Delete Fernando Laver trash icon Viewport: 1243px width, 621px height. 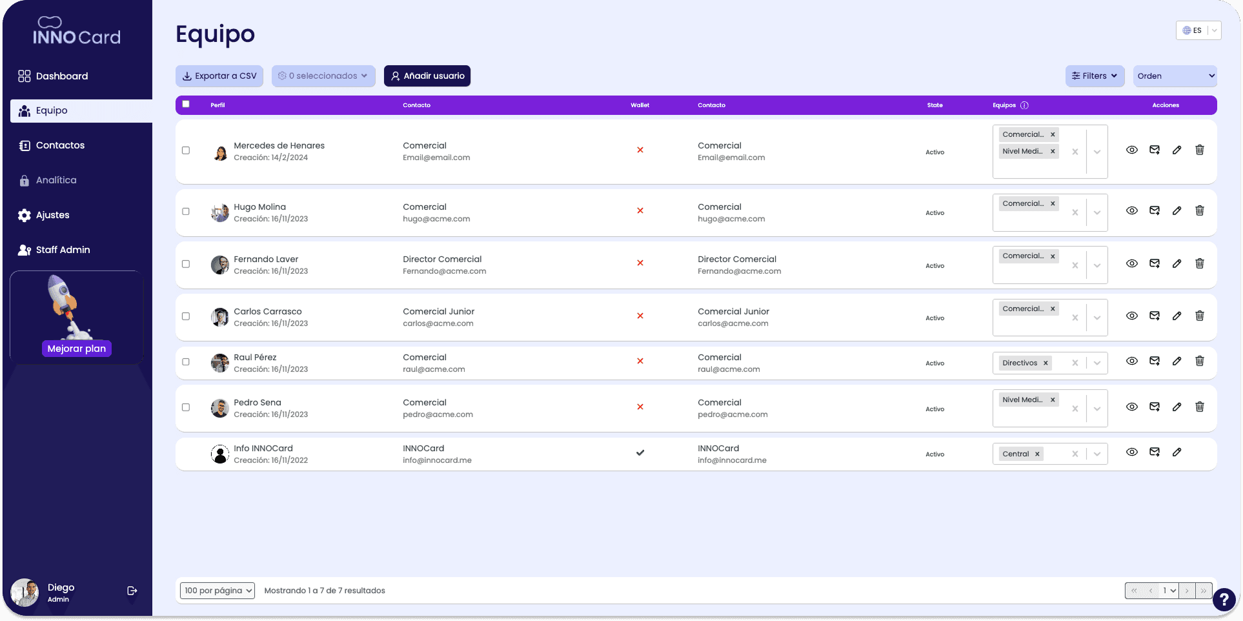[x=1200, y=263]
